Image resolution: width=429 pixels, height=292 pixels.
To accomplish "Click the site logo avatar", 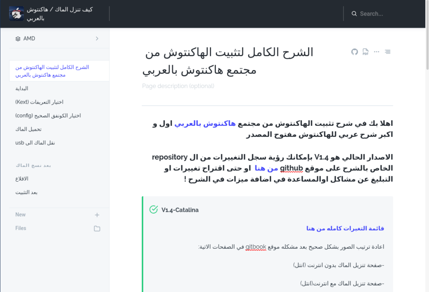I will pyautogui.click(x=16, y=14).
